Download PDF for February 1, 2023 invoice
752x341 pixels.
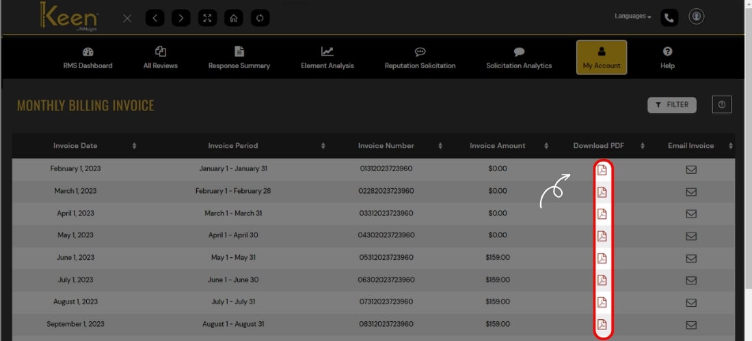(x=602, y=170)
